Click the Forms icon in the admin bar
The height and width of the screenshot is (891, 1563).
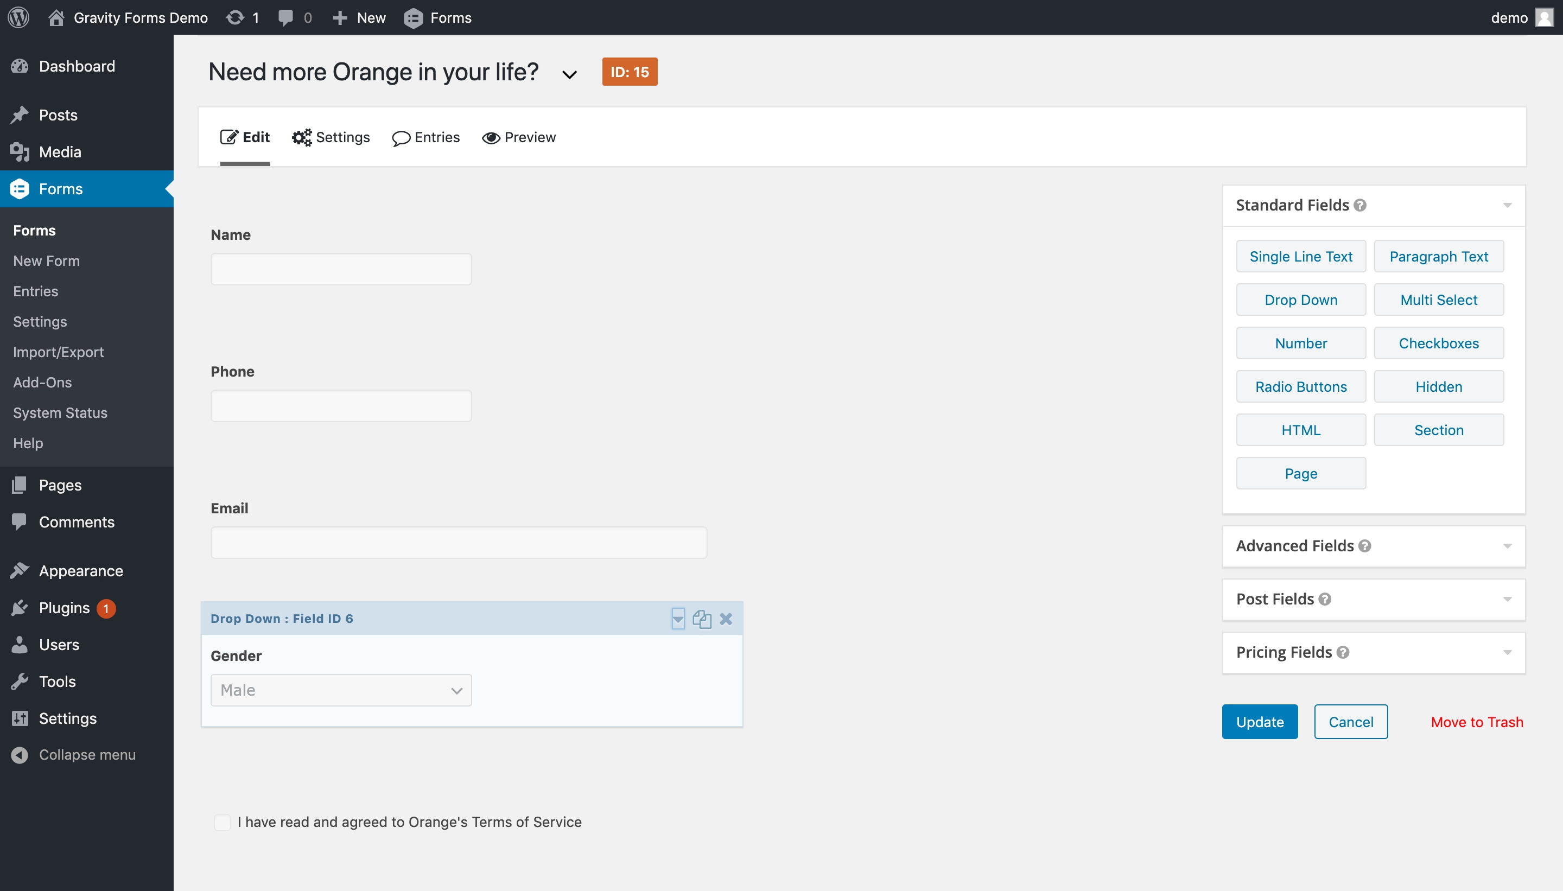(x=414, y=17)
